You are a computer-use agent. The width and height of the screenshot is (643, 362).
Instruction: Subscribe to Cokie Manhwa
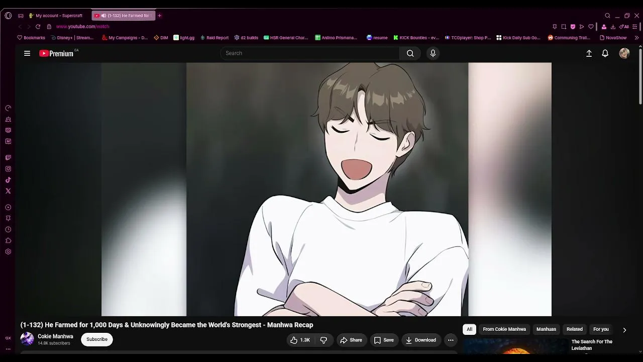coord(97,339)
